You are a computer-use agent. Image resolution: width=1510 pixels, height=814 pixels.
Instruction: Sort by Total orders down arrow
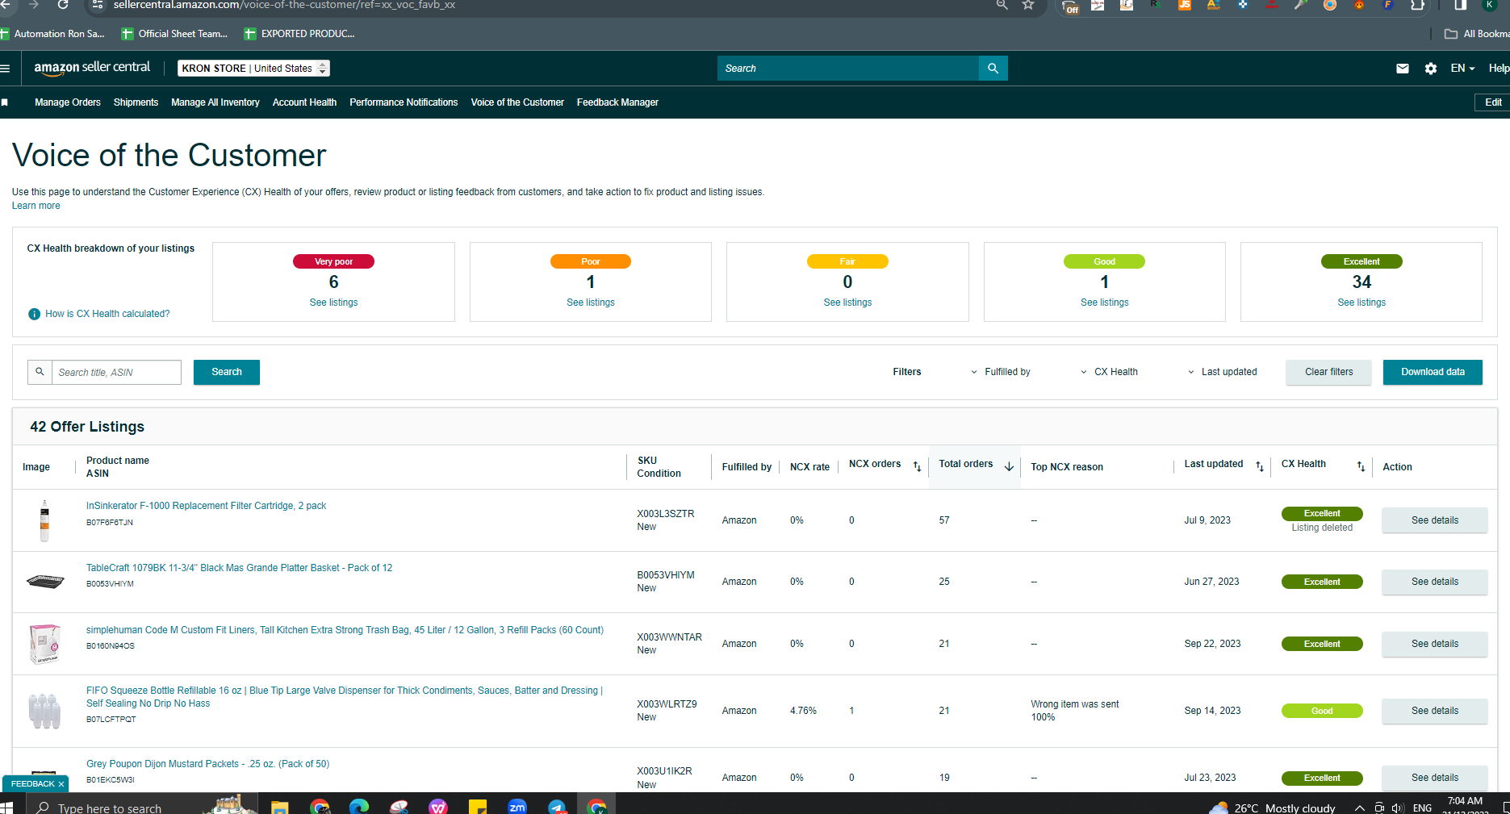(1009, 466)
